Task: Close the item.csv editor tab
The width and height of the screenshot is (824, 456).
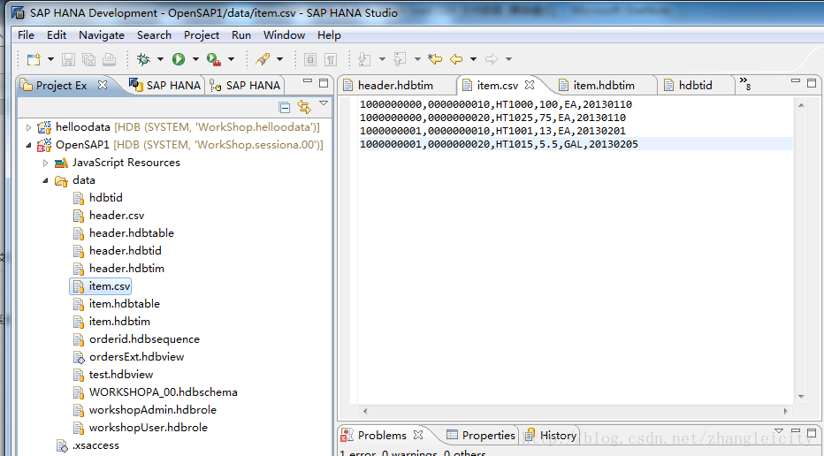Action: point(530,85)
